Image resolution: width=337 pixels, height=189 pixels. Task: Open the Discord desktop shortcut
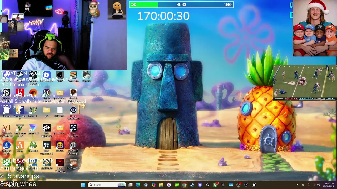(7, 77)
